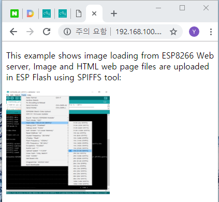Bookmark this page with the star icon
Image resolution: width=219 pixels, height=202 pixels.
tap(173, 32)
